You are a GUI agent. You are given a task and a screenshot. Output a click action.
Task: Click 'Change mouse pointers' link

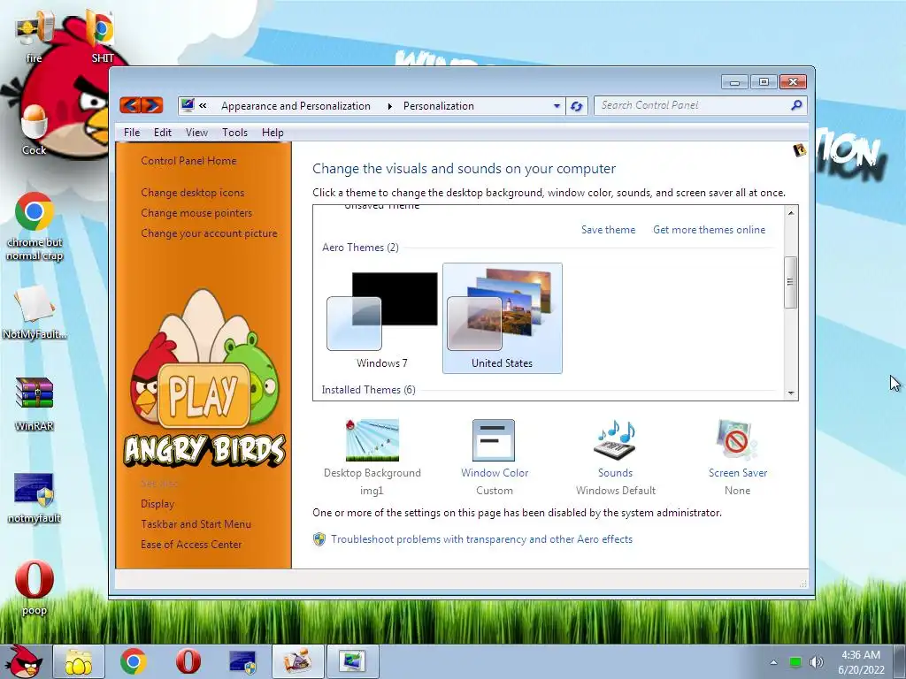tap(196, 213)
